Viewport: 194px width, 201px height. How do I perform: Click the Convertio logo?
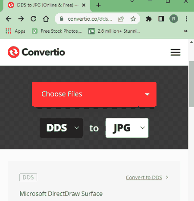(36, 52)
